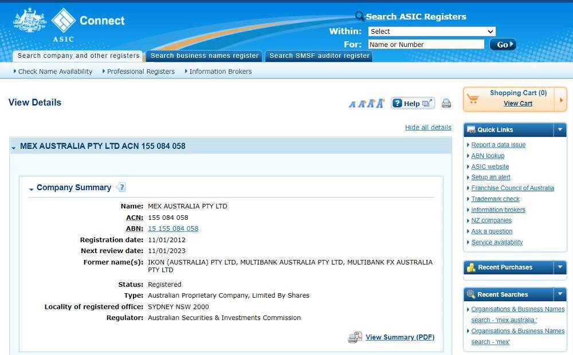Open the ABN lookup quick link
This screenshot has height=355, width=573.
488,156
